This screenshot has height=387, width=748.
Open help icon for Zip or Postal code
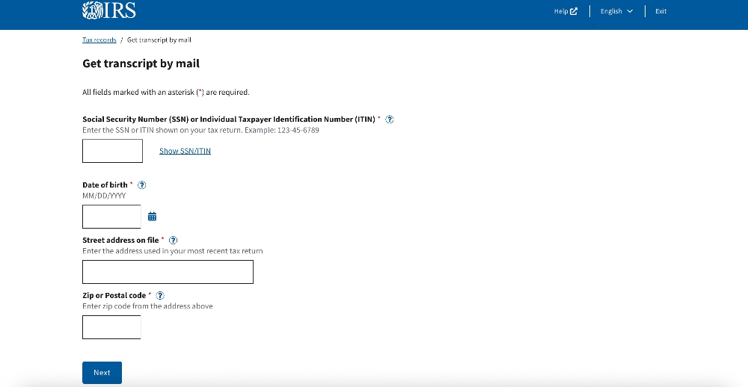[160, 296]
